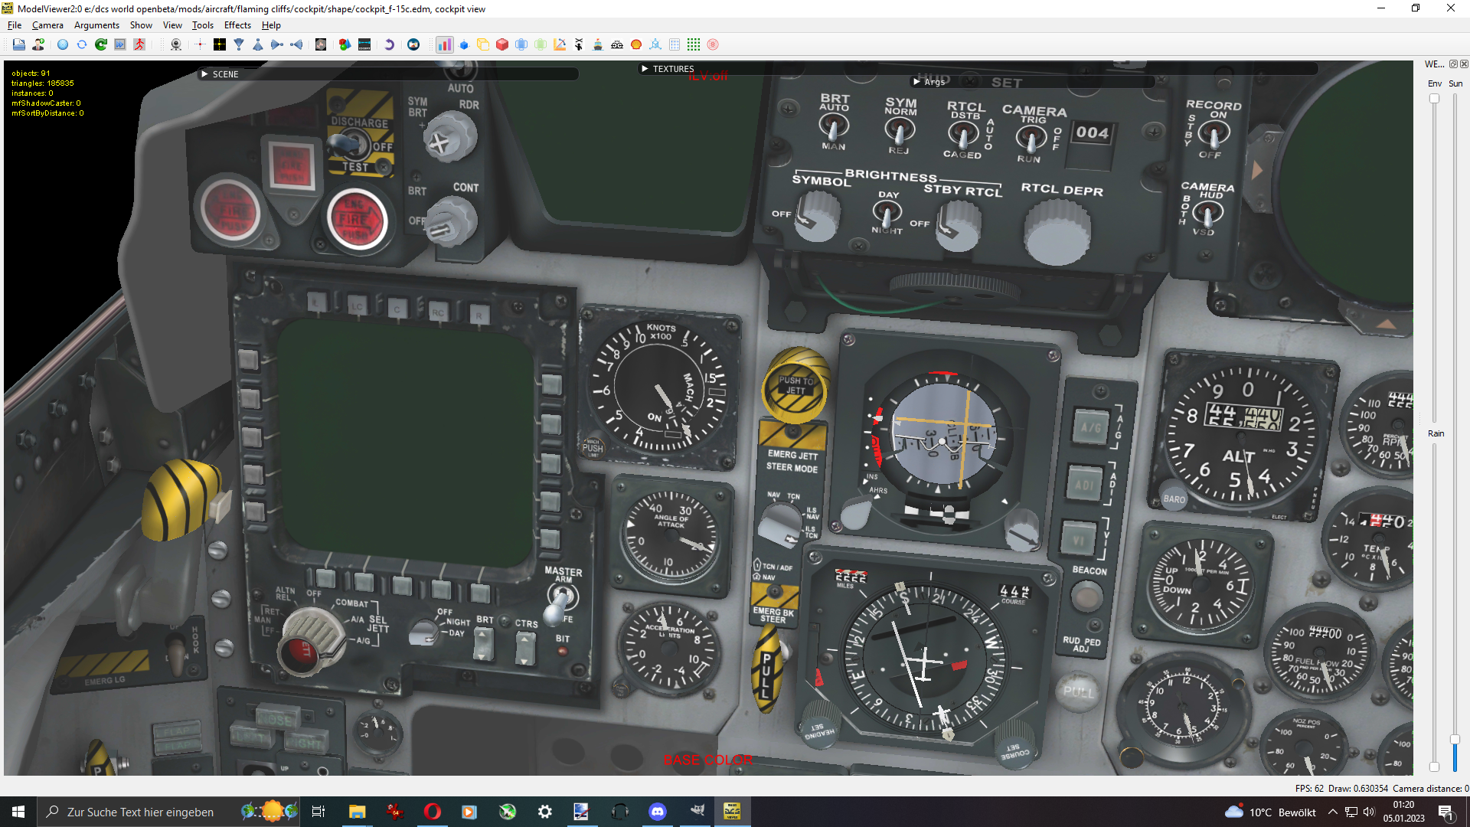This screenshot has height=827, width=1470.
Task: Expand the SCENE panel
Action: tap(204, 74)
